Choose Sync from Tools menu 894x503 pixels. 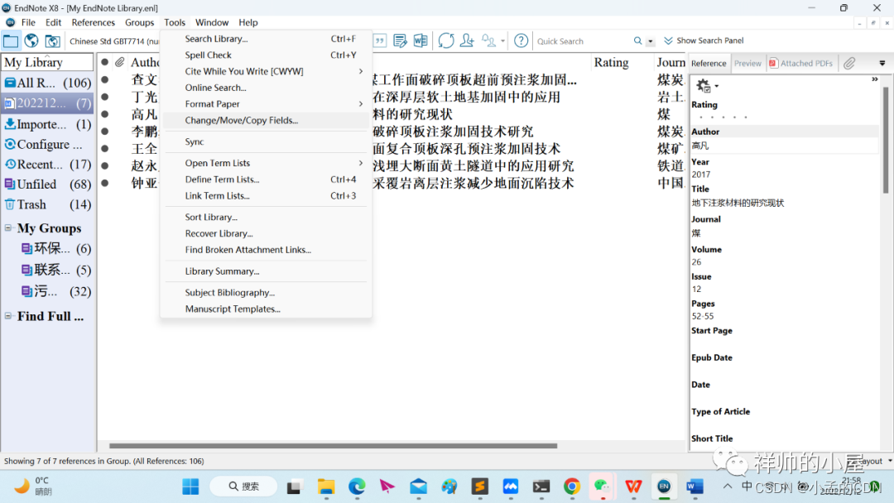pyautogui.click(x=267, y=141)
